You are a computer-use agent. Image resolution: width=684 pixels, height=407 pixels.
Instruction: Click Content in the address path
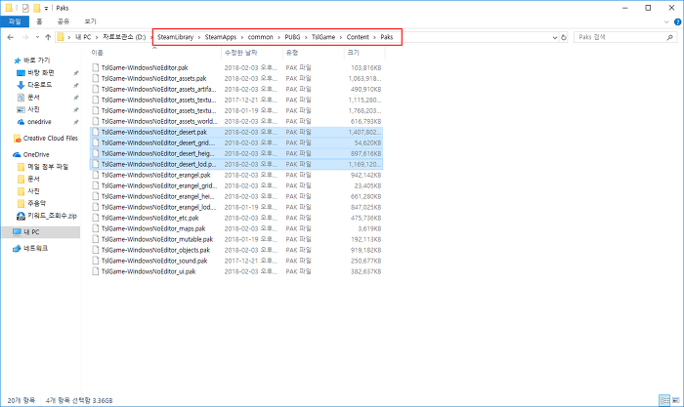coord(358,37)
